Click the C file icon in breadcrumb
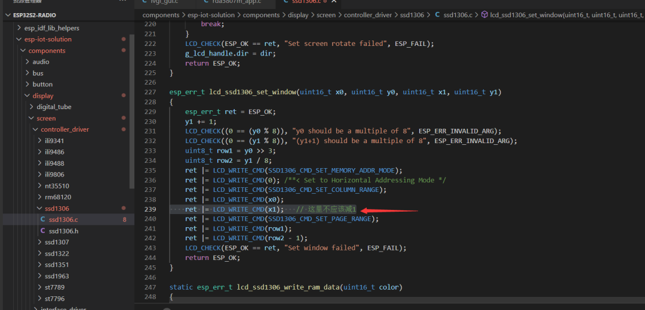The image size is (645, 310). click(x=437, y=15)
